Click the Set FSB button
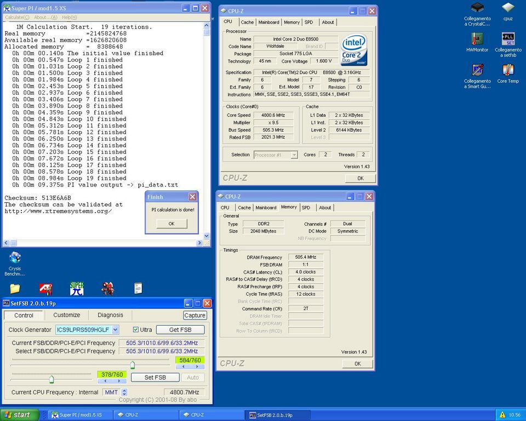This screenshot has height=421, width=526. tap(155, 377)
